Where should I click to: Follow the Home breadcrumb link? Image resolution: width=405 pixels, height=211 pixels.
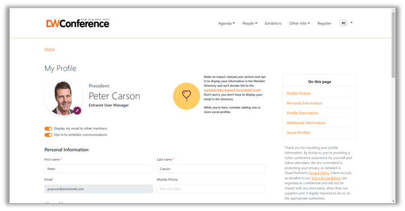coord(49,49)
